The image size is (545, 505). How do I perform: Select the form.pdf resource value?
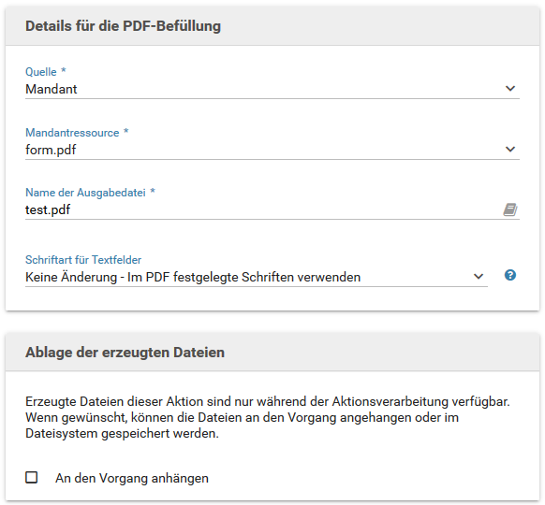[x=51, y=150]
